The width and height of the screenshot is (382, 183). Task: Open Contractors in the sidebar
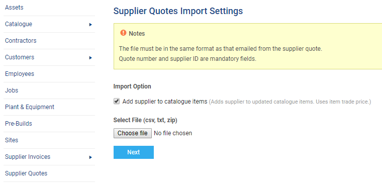tap(21, 41)
